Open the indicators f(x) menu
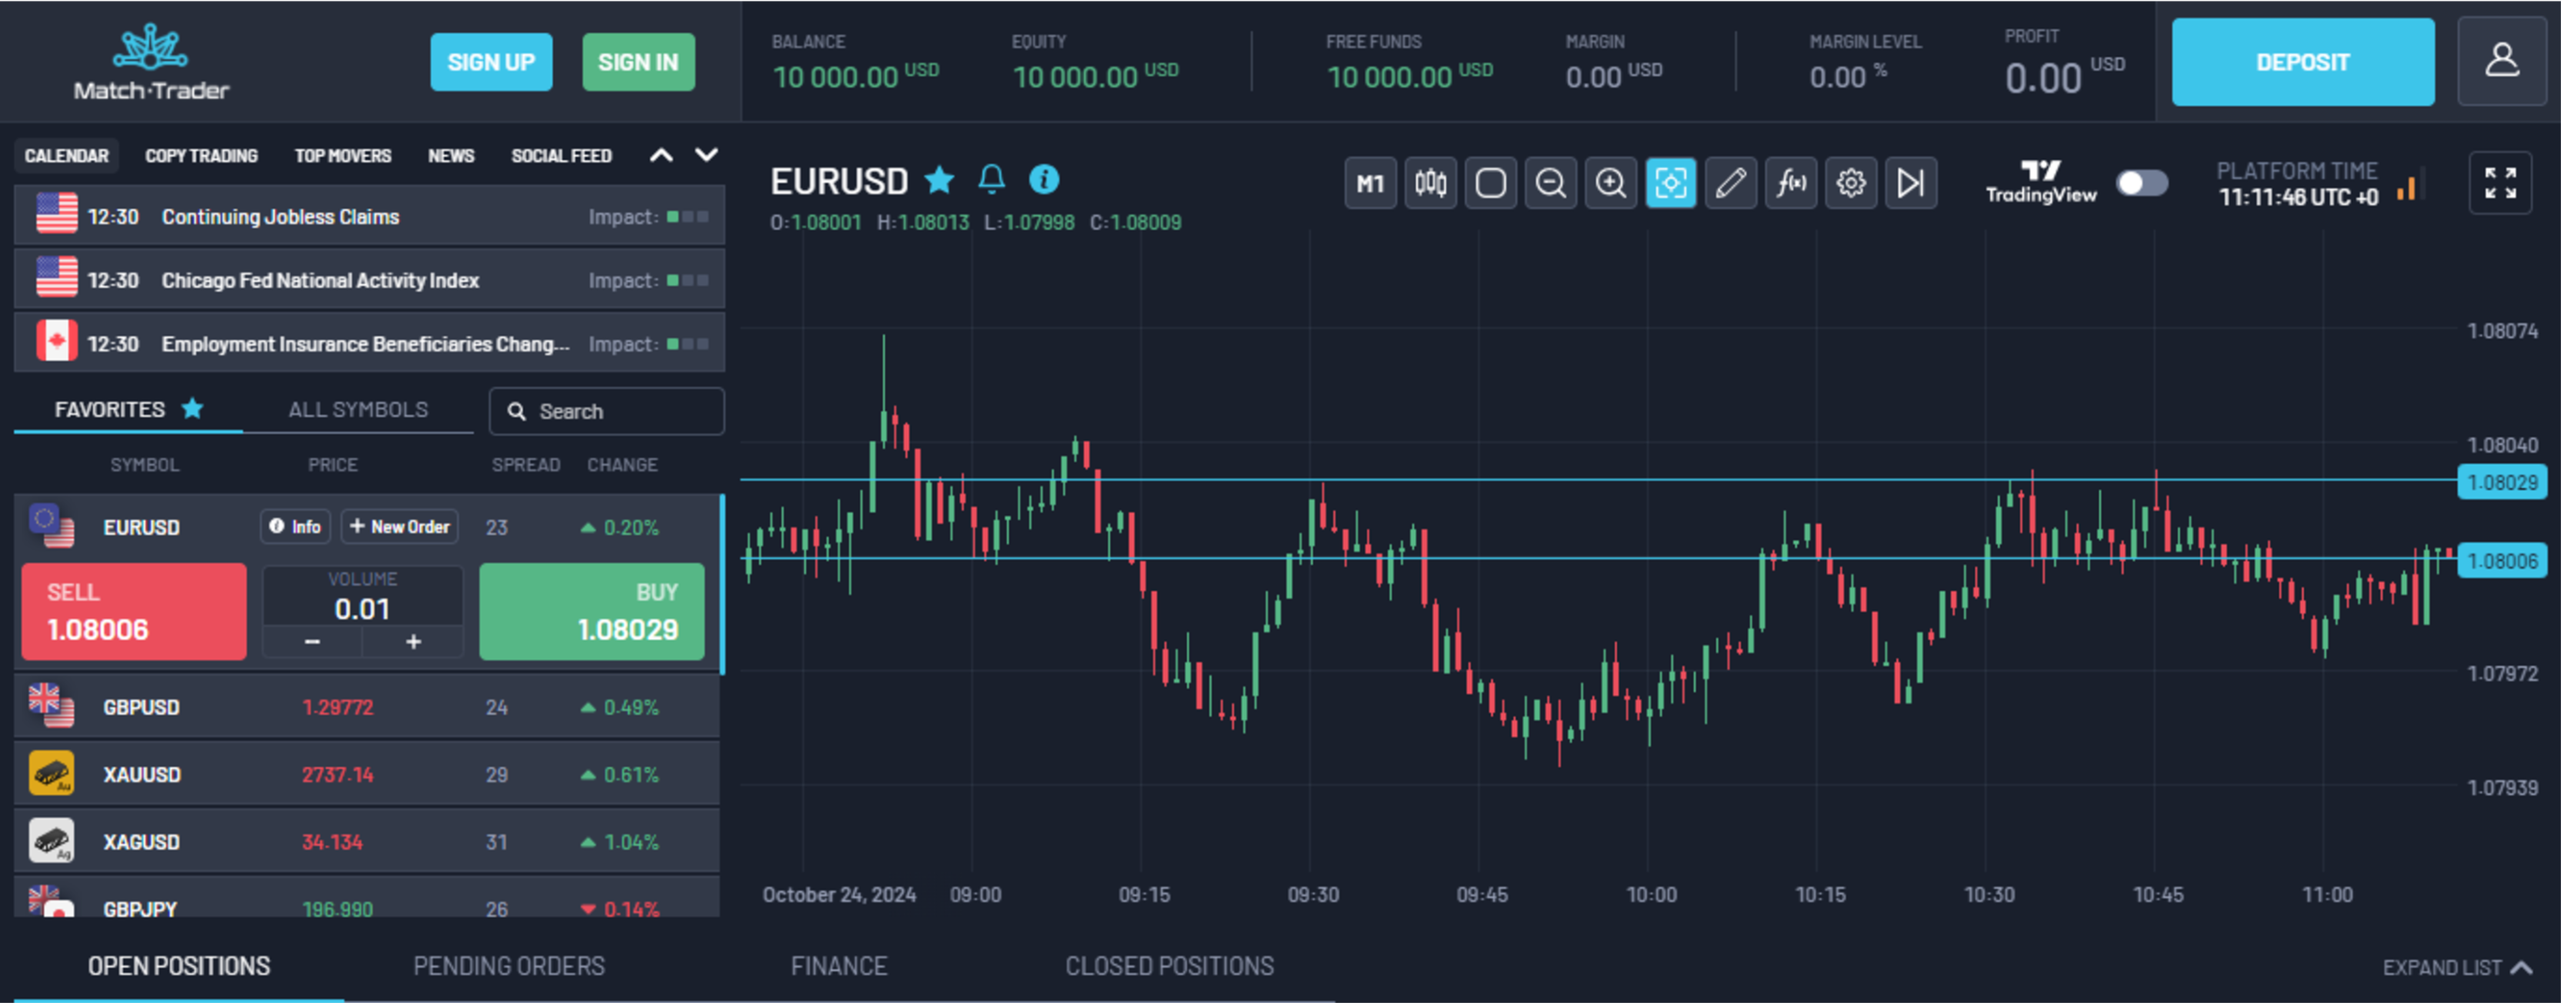The image size is (2561, 1003). (1791, 183)
